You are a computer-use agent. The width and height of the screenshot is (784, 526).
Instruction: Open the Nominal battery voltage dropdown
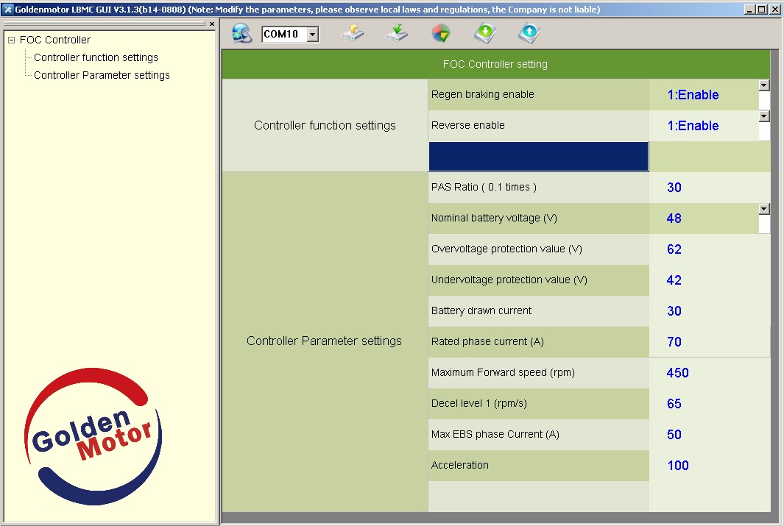pos(763,209)
